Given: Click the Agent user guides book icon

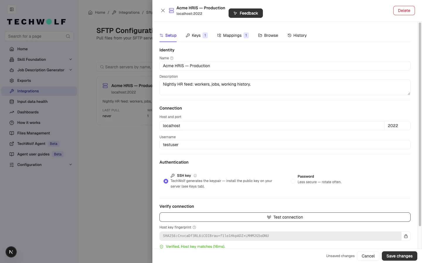Looking at the screenshot, I should pos(12,154).
